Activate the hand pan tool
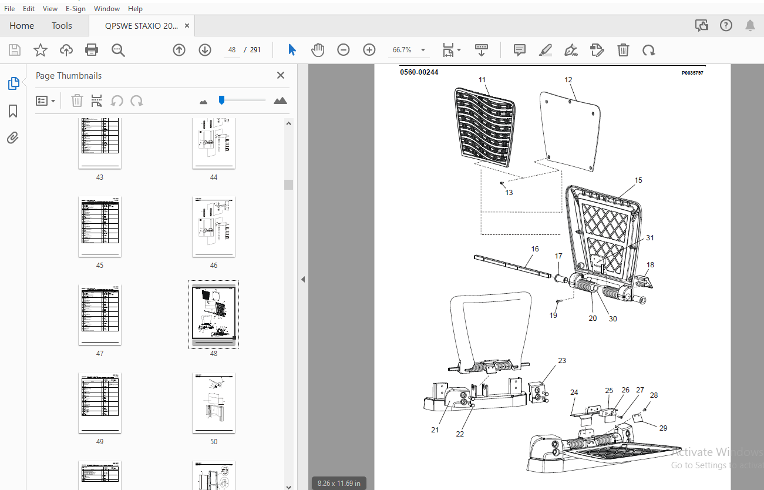The image size is (764, 490). 318,50
